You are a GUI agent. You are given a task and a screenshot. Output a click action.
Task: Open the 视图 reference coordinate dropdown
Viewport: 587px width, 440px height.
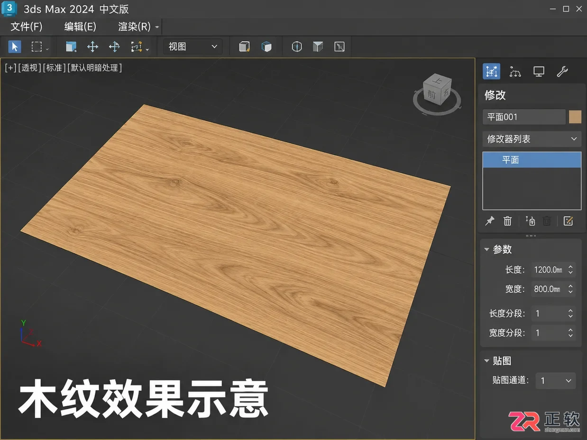pos(193,46)
